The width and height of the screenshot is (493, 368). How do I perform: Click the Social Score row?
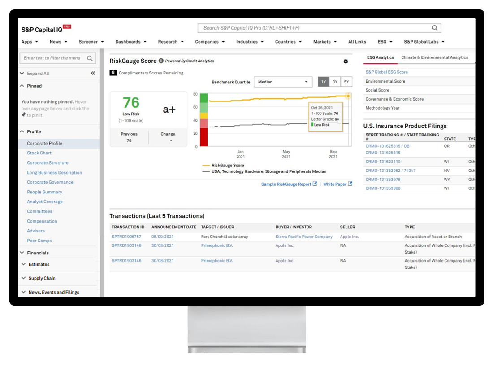pos(419,90)
